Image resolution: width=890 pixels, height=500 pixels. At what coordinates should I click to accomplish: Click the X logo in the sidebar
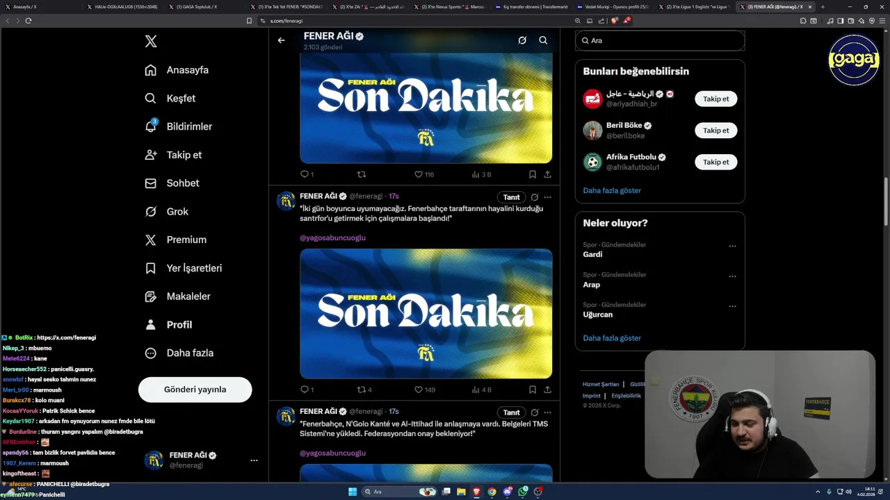(x=151, y=42)
